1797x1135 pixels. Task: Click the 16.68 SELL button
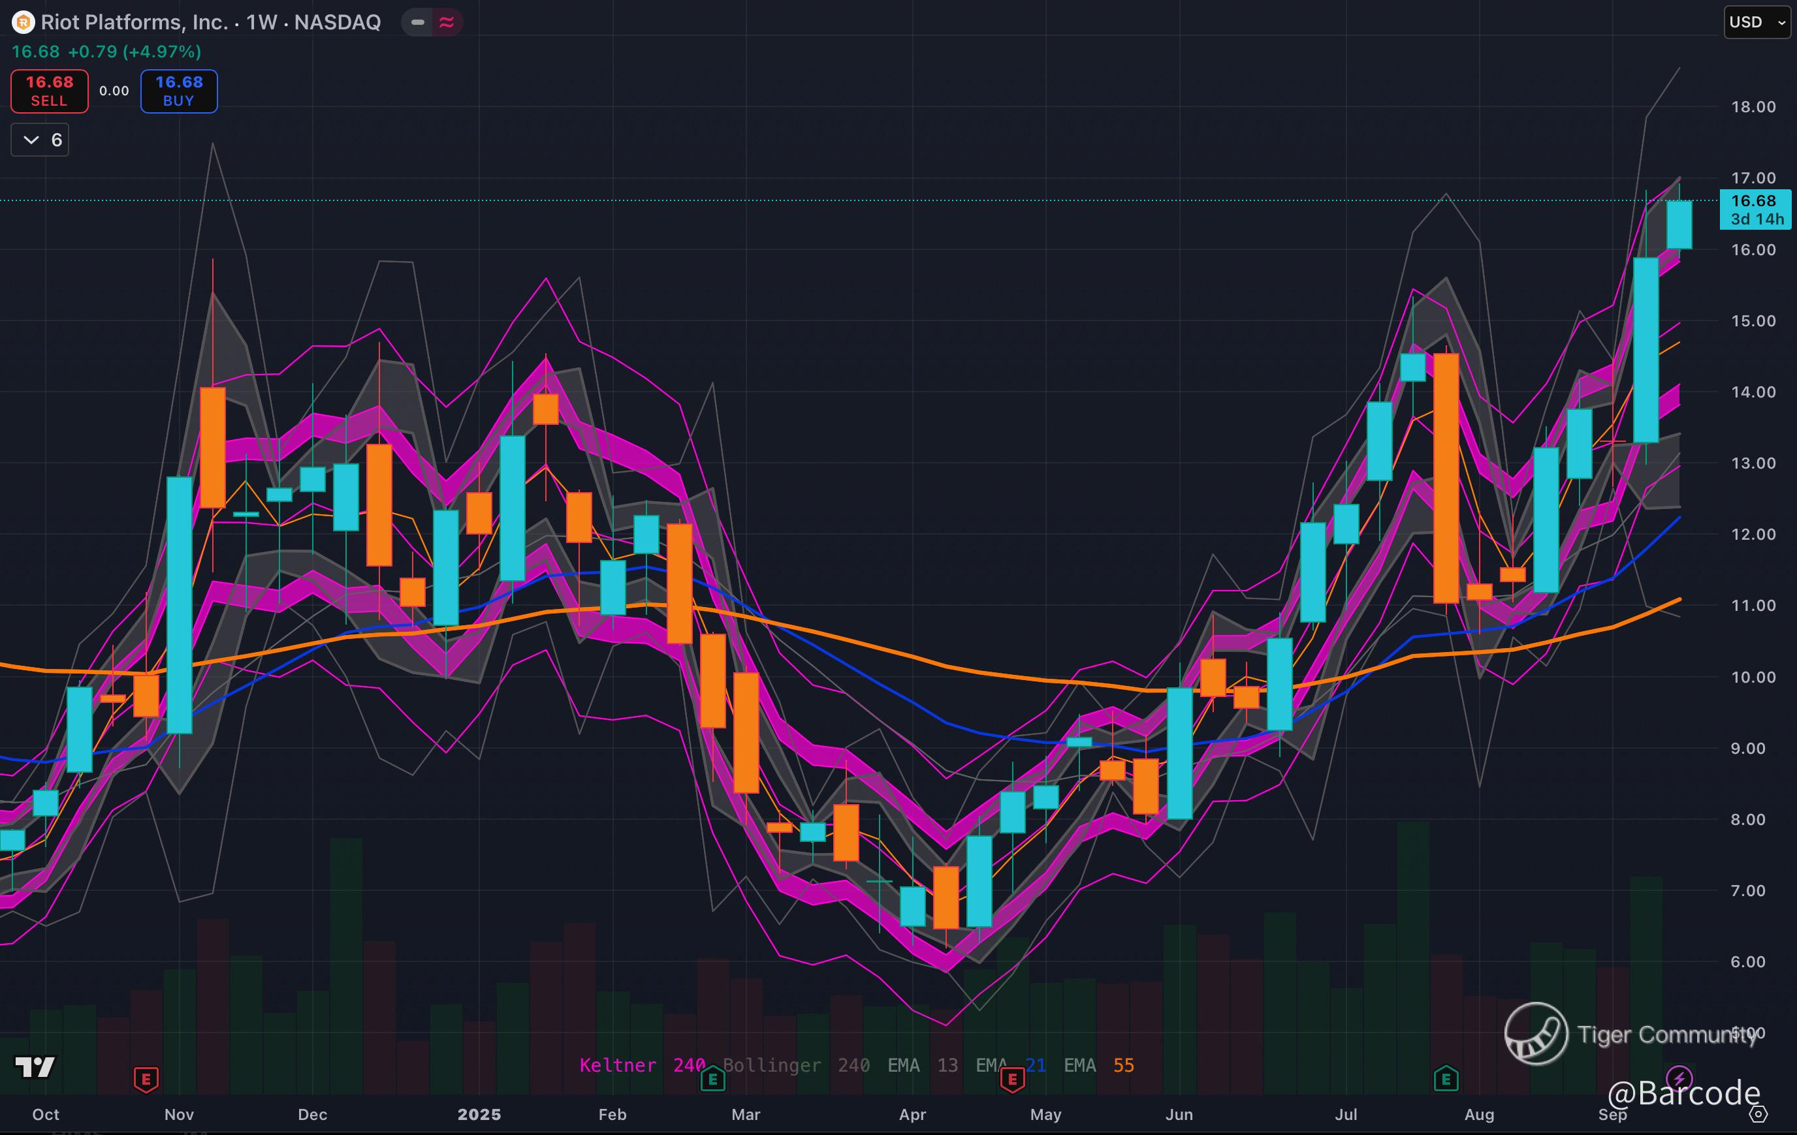pyautogui.click(x=49, y=91)
